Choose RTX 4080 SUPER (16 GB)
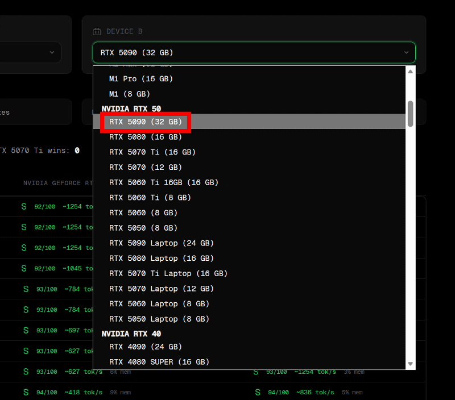Image resolution: width=455 pixels, height=400 pixels. [x=159, y=362]
